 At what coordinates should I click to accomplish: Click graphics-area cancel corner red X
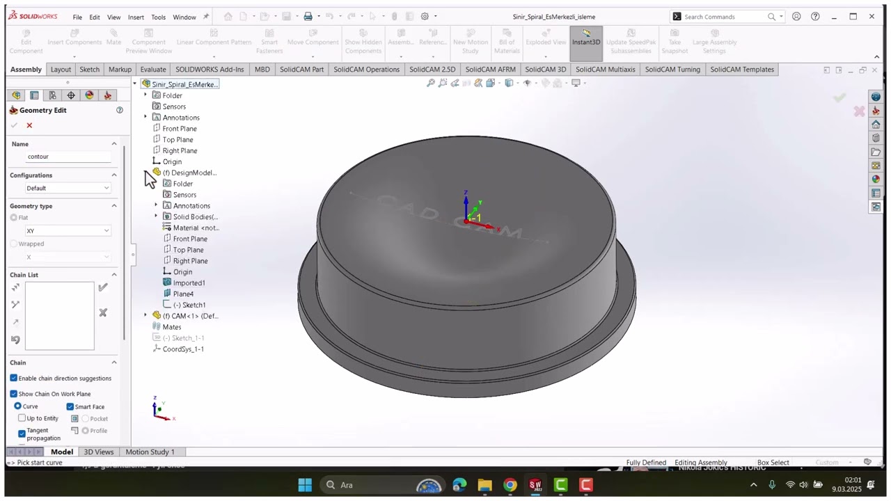(859, 111)
